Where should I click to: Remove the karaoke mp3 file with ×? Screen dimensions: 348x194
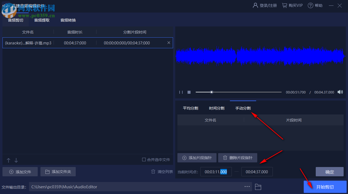click(169, 43)
